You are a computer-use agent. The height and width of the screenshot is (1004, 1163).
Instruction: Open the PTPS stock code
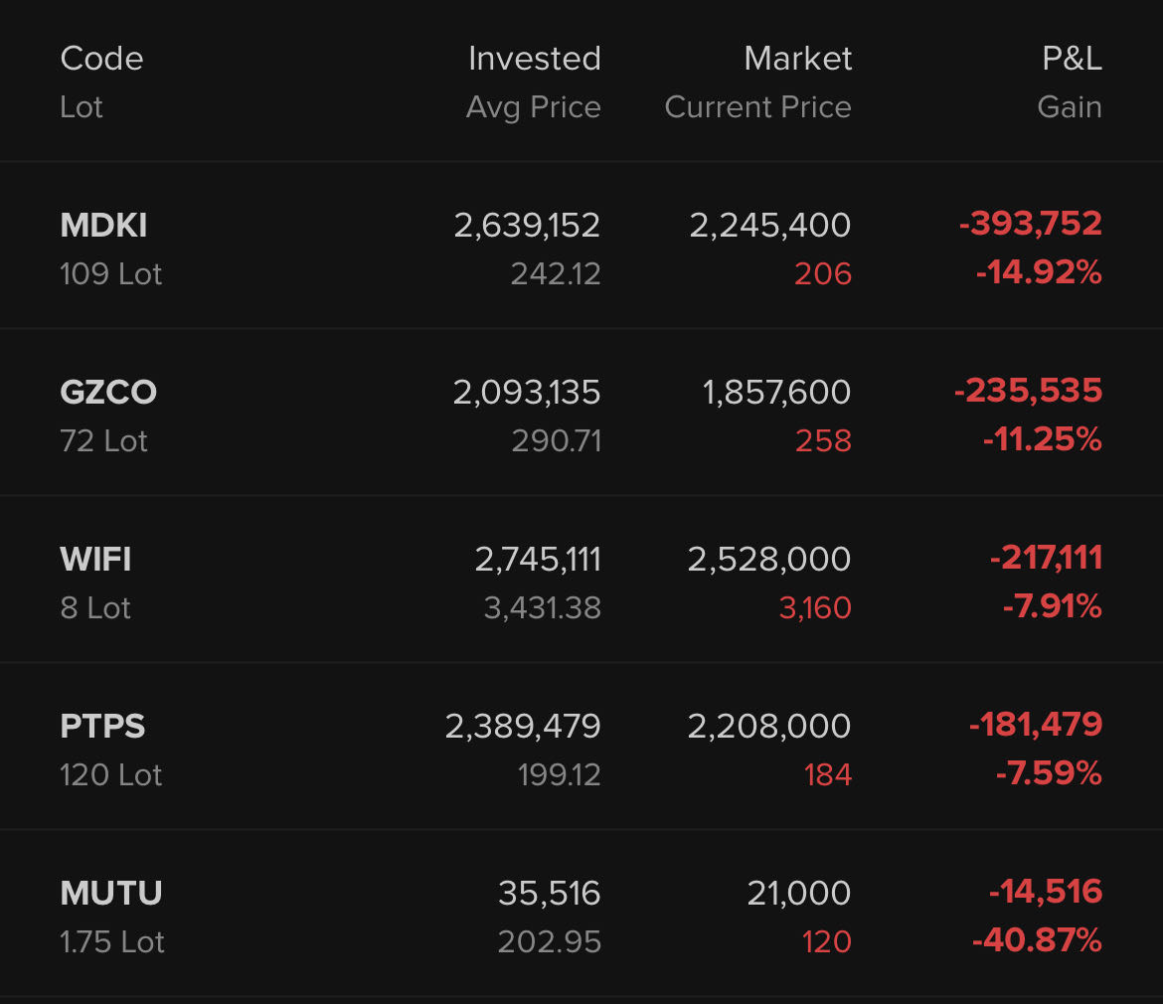pyautogui.click(x=102, y=727)
